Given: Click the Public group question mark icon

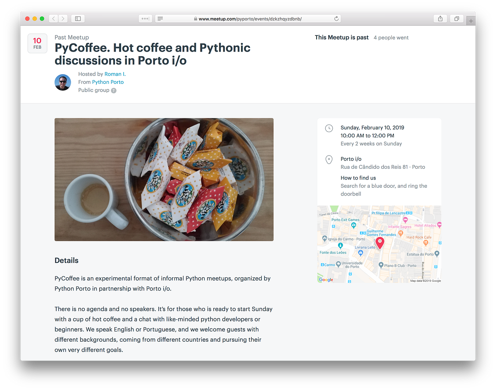Looking at the screenshot, I should coord(114,90).
